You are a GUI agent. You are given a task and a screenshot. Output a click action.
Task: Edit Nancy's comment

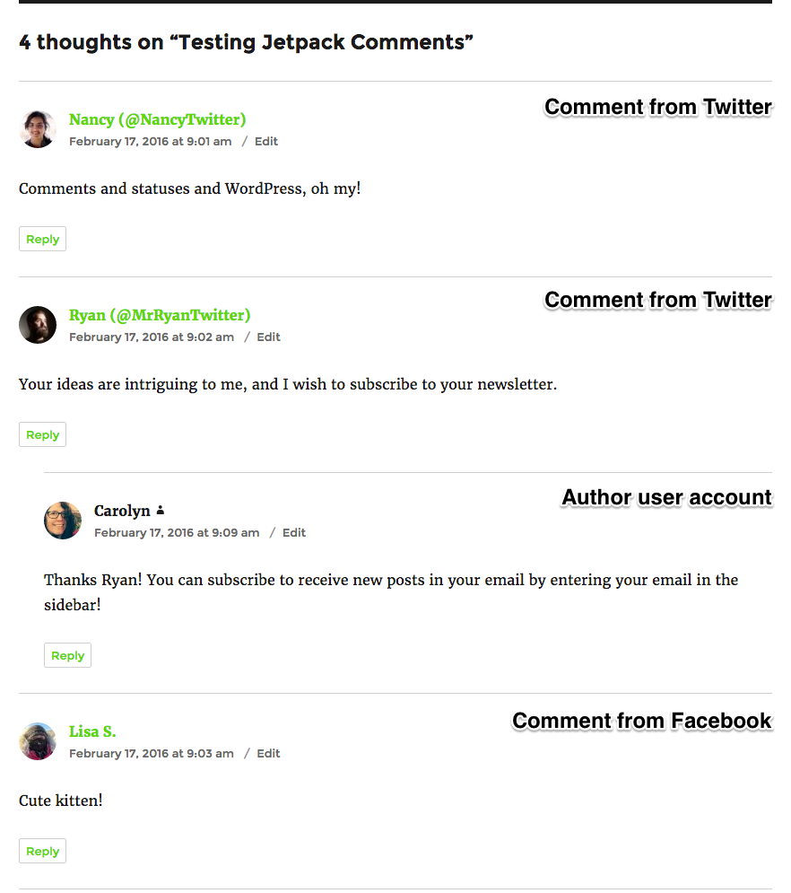266,141
